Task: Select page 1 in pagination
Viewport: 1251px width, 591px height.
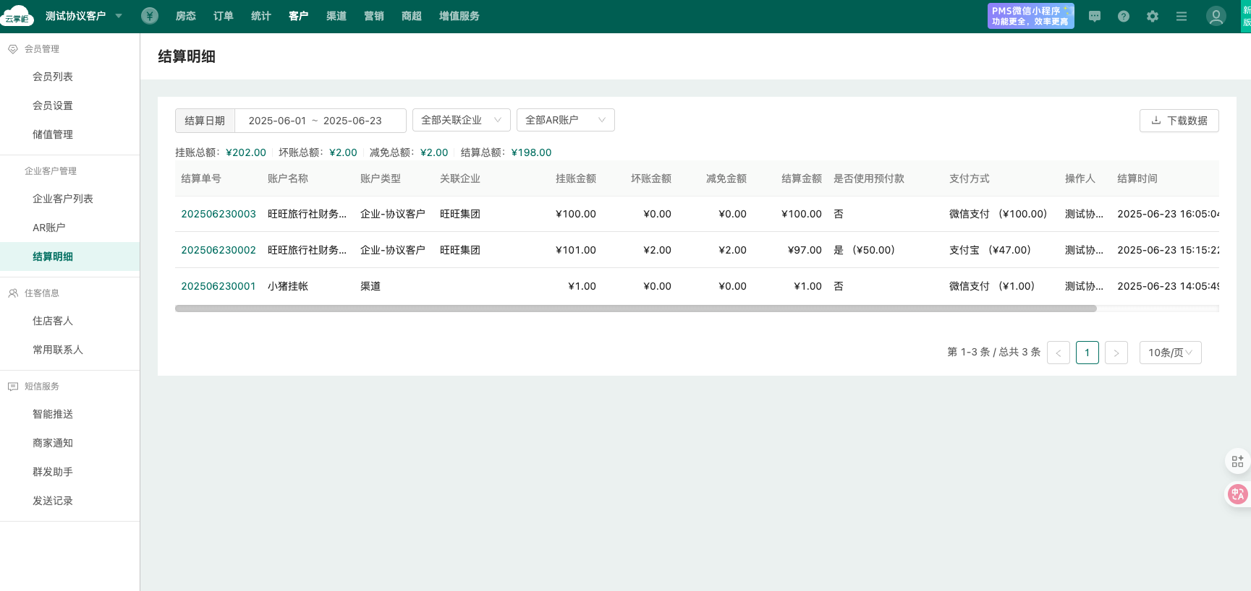Action: pos(1087,353)
